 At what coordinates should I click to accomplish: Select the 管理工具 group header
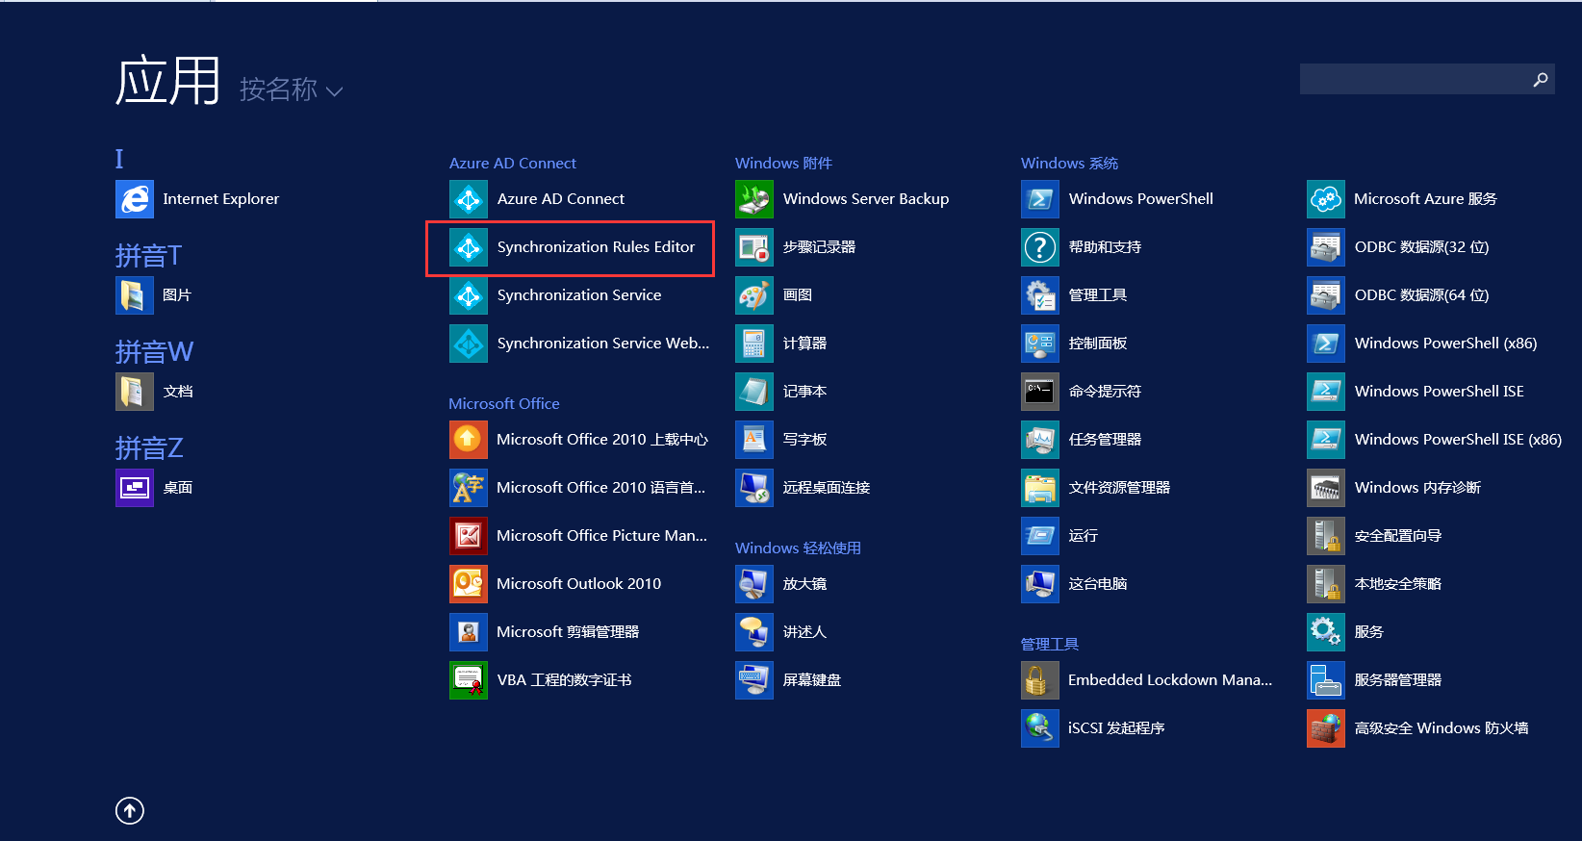[x=1050, y=645]
